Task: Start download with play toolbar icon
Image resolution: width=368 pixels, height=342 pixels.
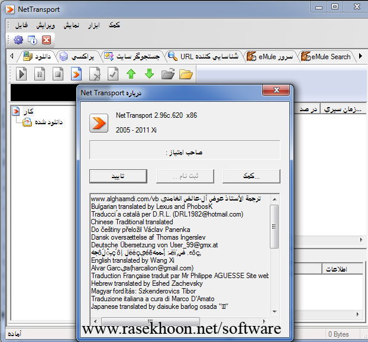Action: coord(21,74)
